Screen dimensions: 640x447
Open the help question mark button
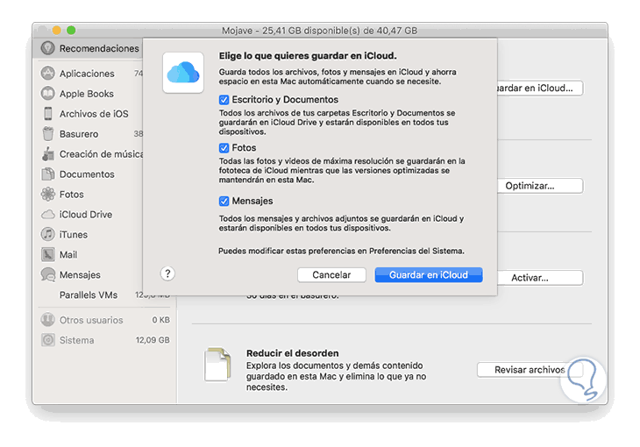[167, 273]
